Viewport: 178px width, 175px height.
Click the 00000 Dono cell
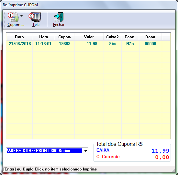point(150,44)
